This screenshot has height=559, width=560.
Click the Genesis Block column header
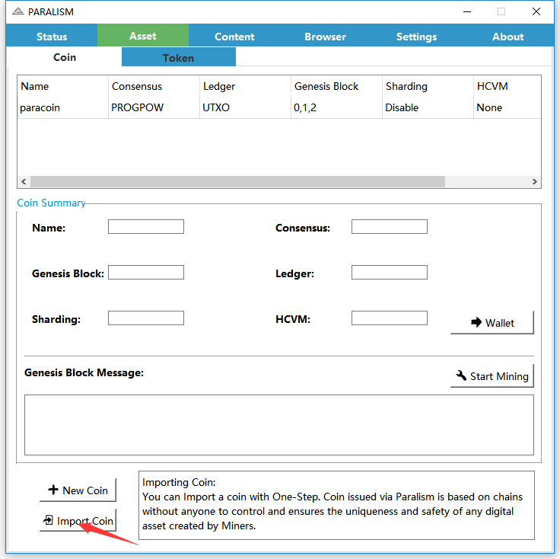336,86
